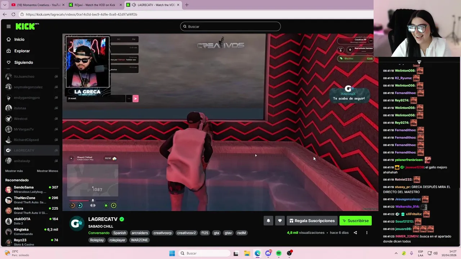Mute the LAGRECATV tab via speaker icon
The height and width of the screenshot is (259, 461).
click(x=134, y=5)
